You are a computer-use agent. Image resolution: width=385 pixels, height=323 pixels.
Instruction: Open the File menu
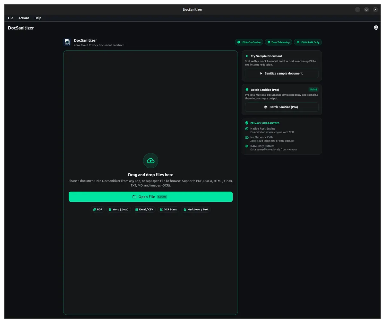[11, 18]
